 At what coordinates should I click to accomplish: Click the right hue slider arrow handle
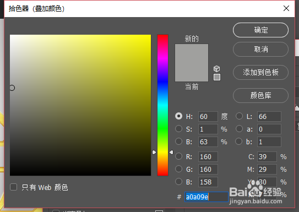pos(171,152)
